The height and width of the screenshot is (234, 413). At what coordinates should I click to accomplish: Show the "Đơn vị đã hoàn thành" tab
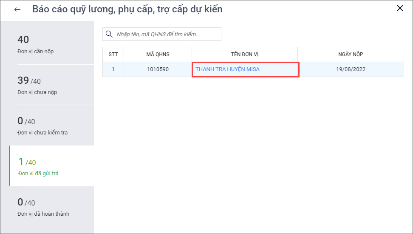click(x=47, y=207)
